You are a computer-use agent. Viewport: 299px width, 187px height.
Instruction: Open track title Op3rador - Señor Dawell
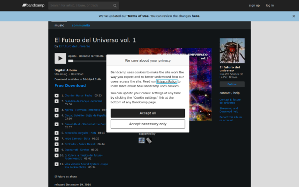click(x=80, y=144)
